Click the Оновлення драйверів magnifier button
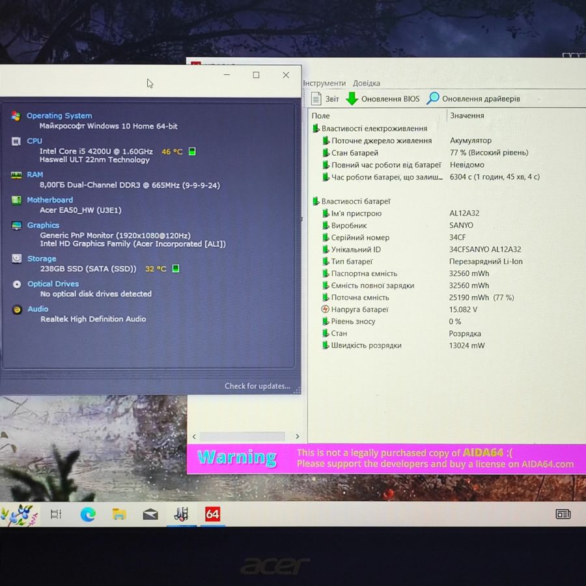 (473, 99)
